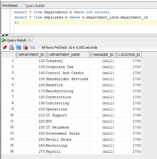Click location 1700 in Benefits row
This screenshot has height=159, width=157.
tap(128, 85)
